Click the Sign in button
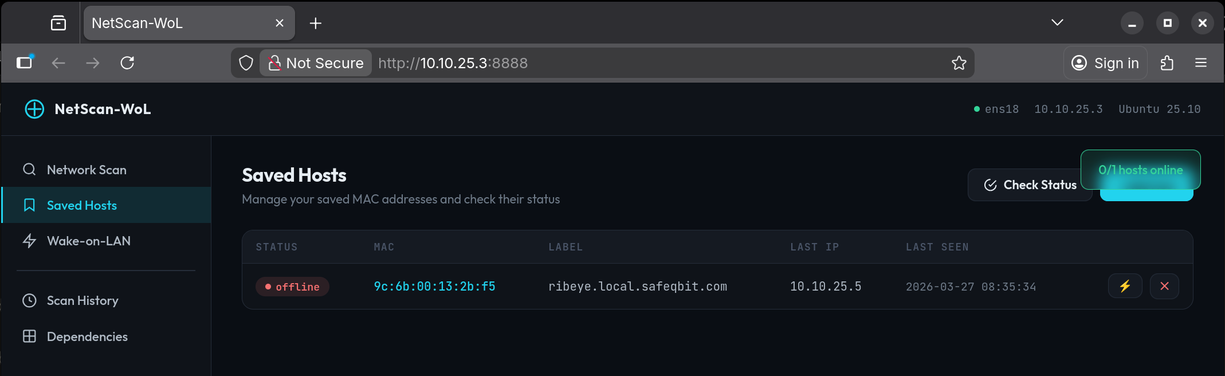This screenshot has height=376, width=1225. [x=1105, y=63]
